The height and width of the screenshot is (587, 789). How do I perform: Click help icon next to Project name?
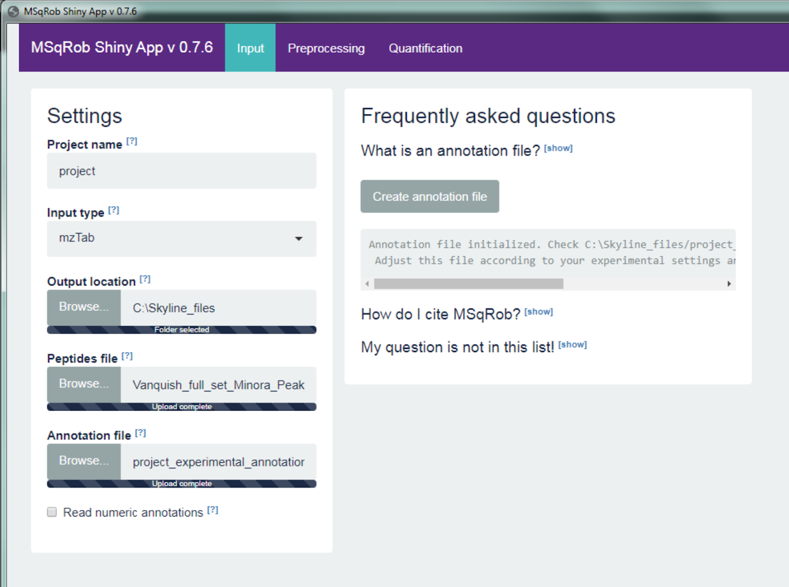[x=132, y=141]
